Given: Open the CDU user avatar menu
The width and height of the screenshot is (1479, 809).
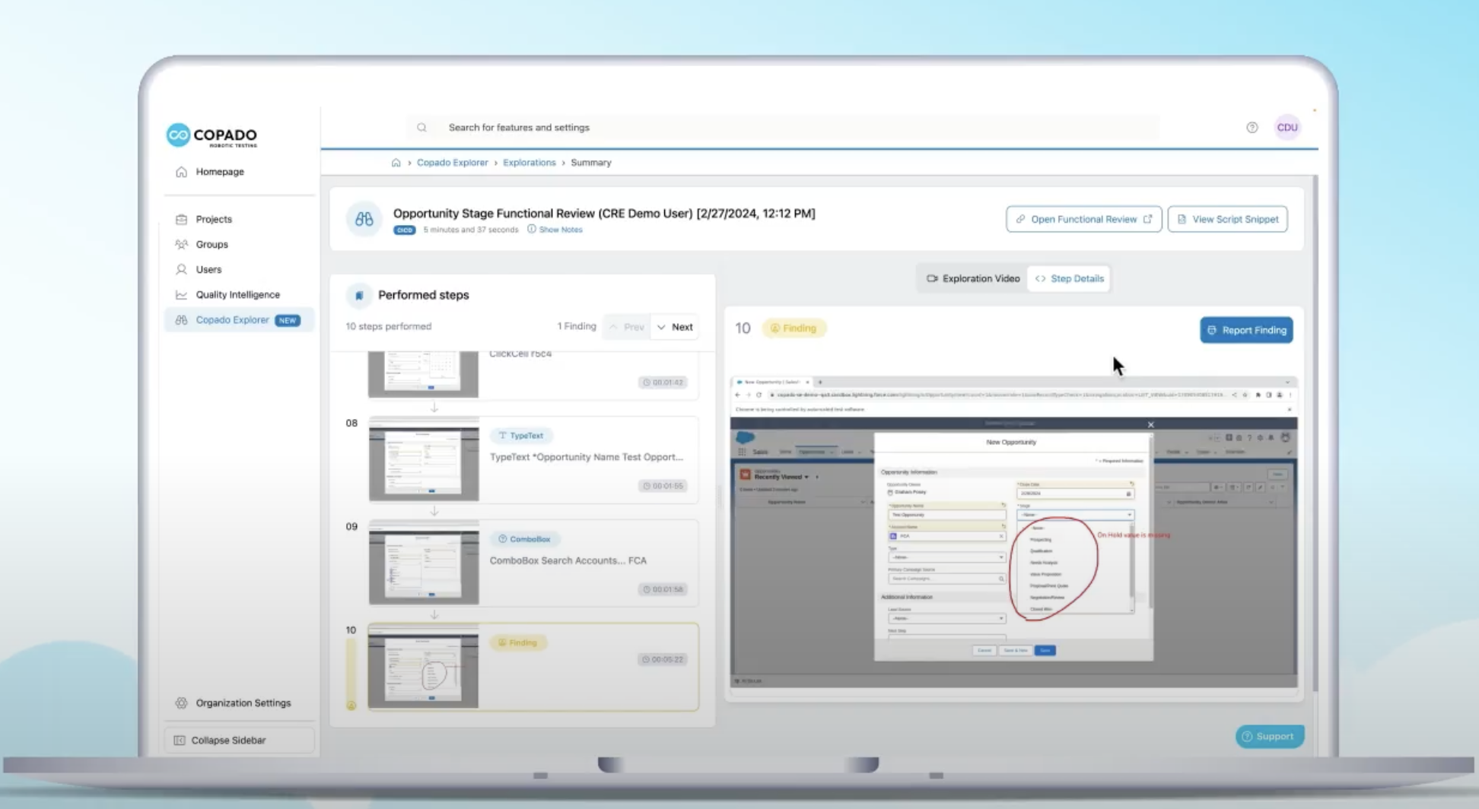Looking at the screenshot, I should coord(1287,128).
